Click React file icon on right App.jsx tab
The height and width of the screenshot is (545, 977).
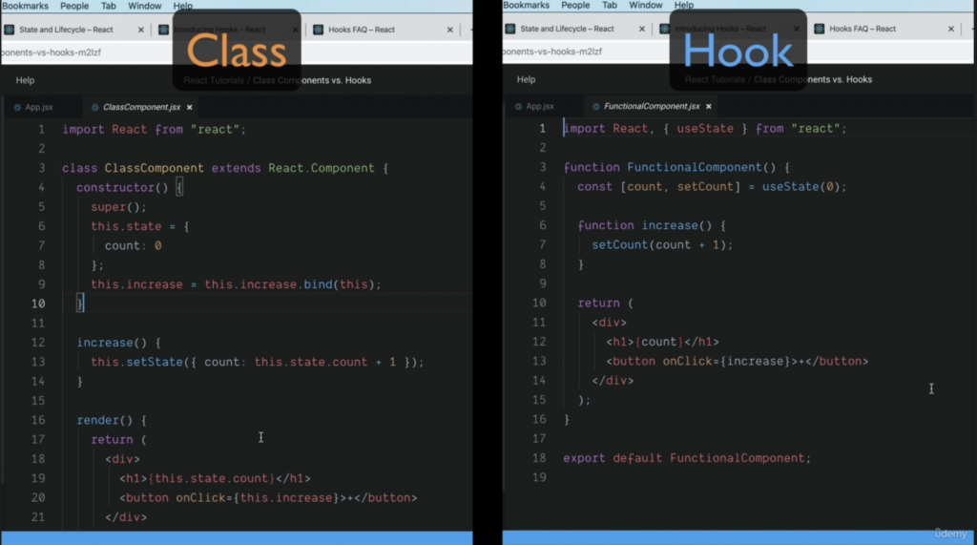pos(518,107)
